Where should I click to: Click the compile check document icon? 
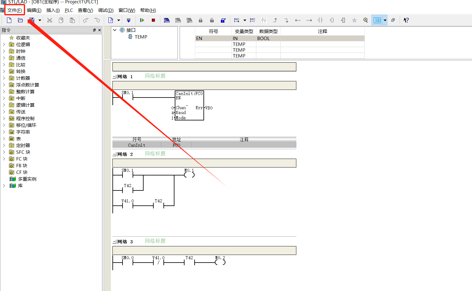point(111,20)
